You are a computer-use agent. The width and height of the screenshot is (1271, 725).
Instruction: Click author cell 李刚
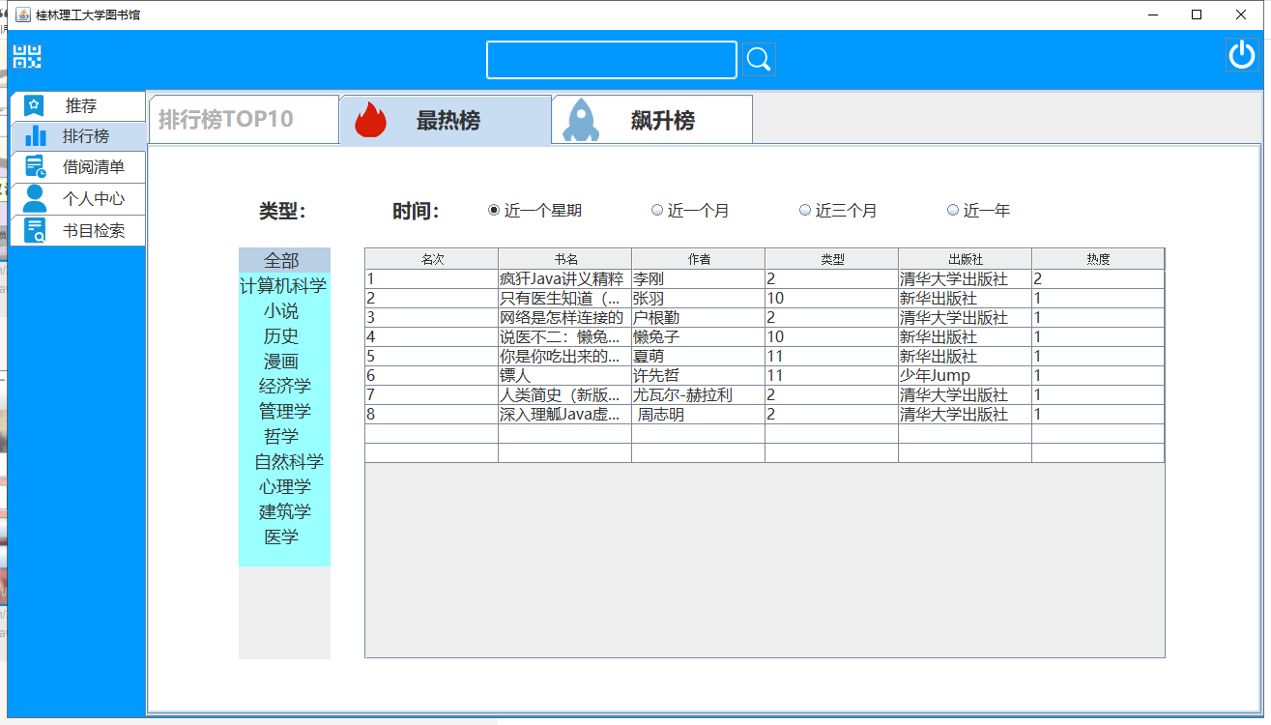pos(699,279)
